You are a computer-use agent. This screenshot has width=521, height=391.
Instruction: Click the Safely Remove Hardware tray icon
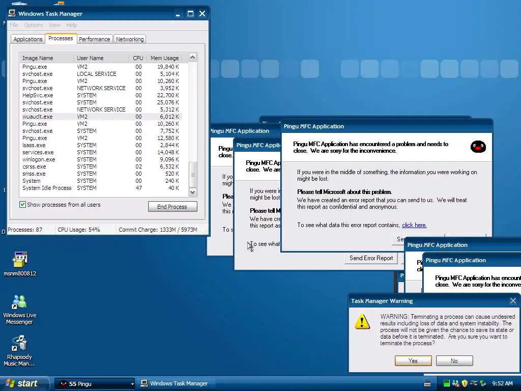[483, 383]
